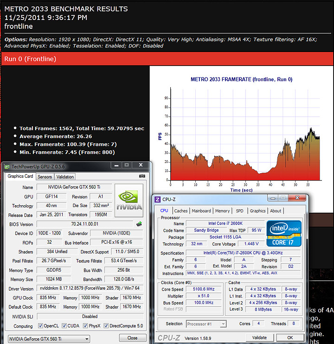Switch to the Sensors tab in GPU-Z
The width and height of the screenshot is (334, 344).
click(x=45, y=177)
